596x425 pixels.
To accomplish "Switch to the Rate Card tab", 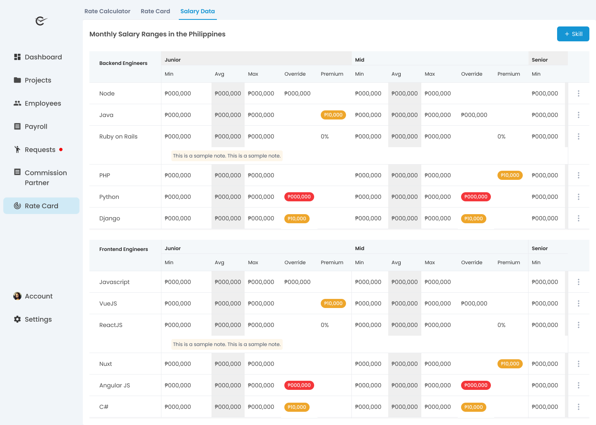I will click(x=155, y=11).
